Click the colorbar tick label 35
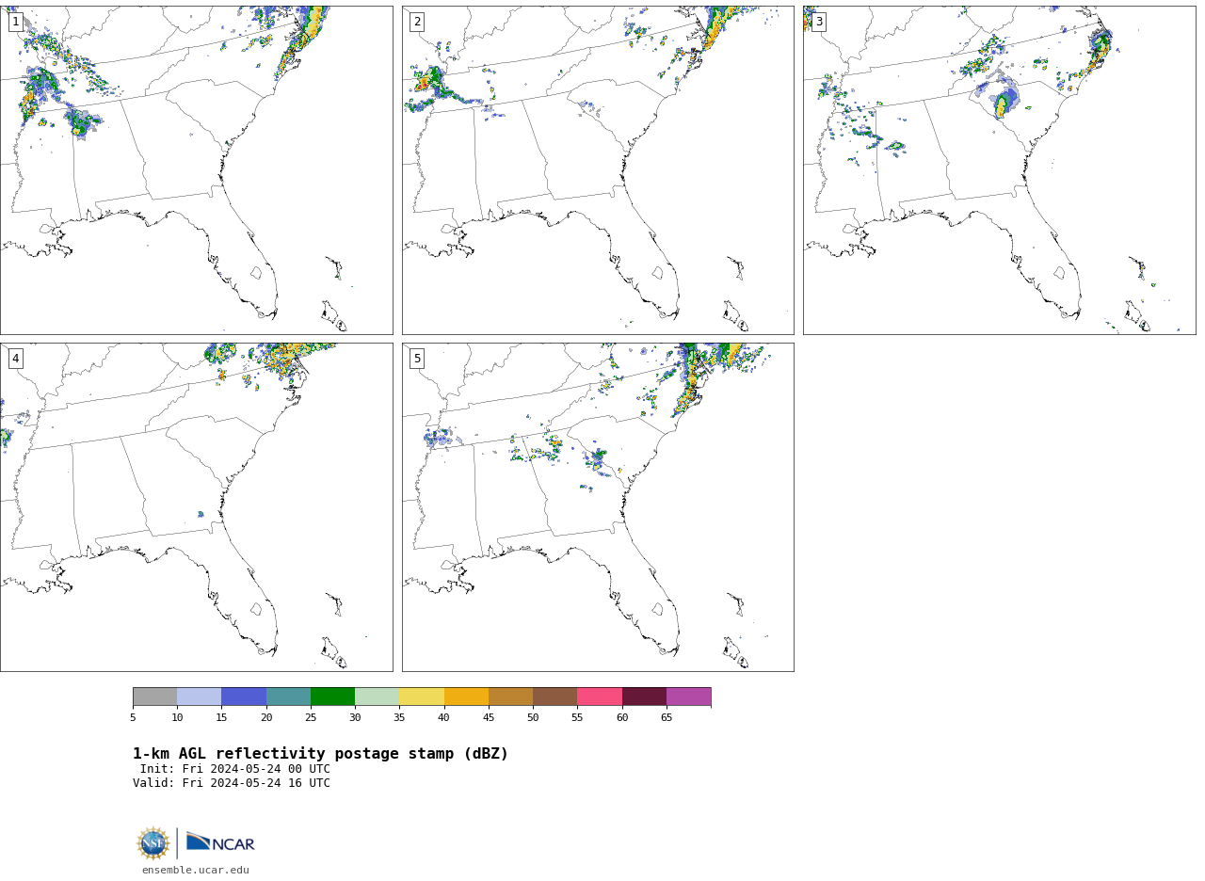This screenshot has height=881, width=1205. tap(399, 718)
